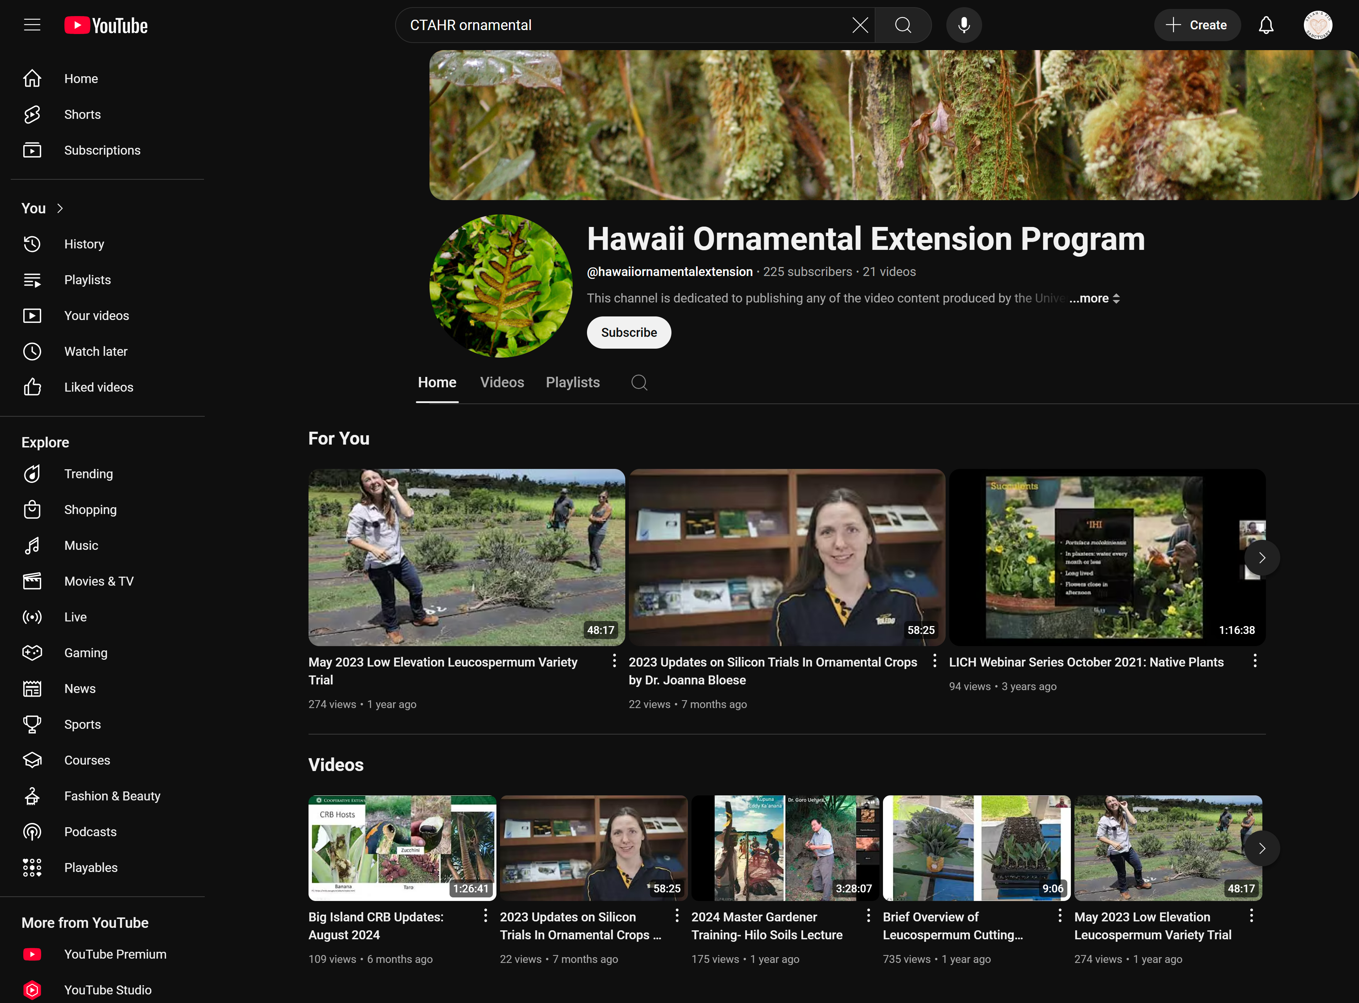Start voice search with microphone
Viewport: 1359px width, 1003px height.
pyautogui.click(x=964, y=25)
